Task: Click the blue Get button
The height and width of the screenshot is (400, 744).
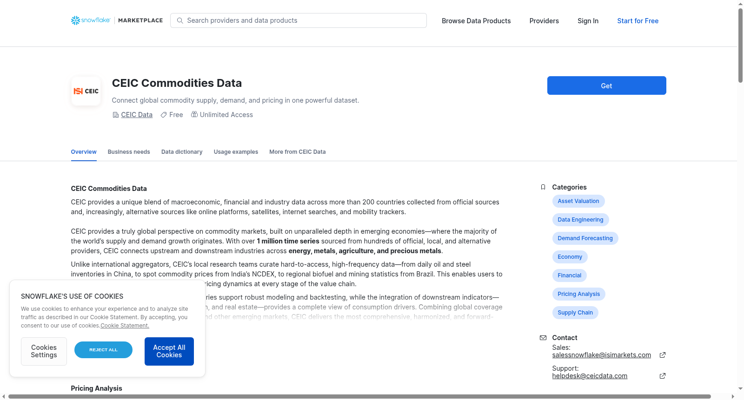Action: tap(606, 85)
